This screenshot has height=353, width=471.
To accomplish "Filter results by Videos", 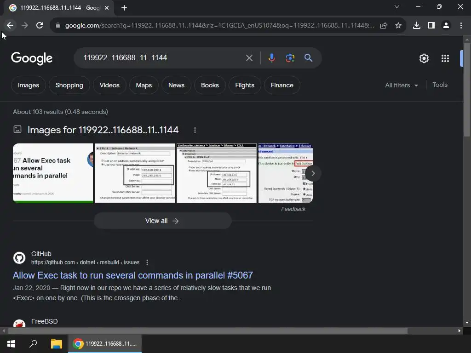I will pos(109,85).
